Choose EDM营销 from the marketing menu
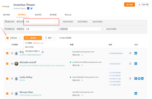152x99 pixels. [29, 43]
